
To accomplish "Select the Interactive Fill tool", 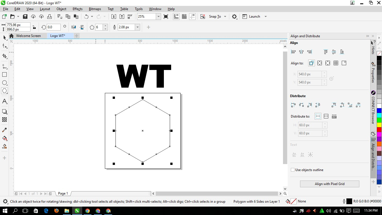I will coord(4,138).
